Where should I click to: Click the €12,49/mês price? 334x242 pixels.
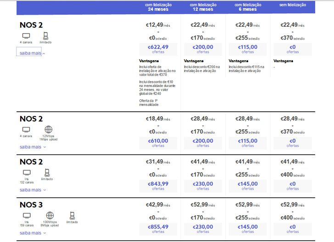coord(158,25)
